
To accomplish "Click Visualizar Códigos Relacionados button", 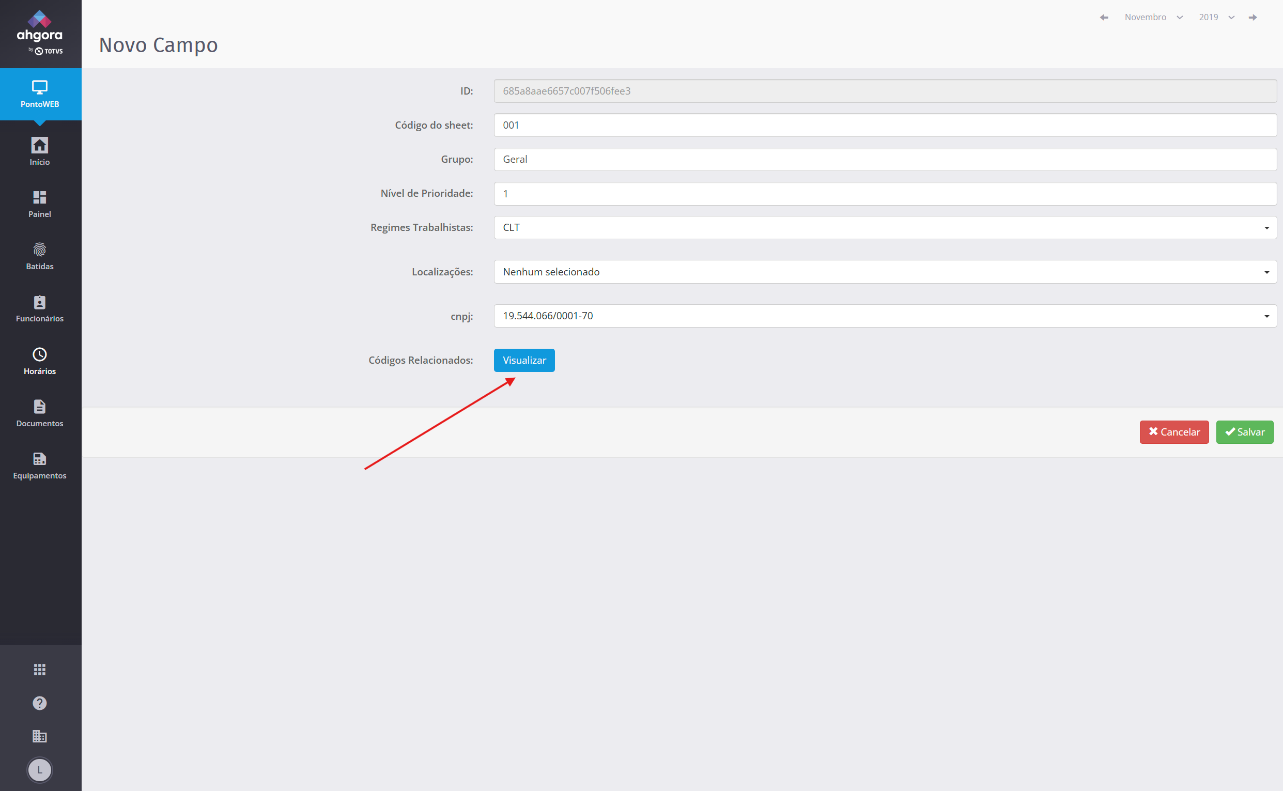I will 524,361.
